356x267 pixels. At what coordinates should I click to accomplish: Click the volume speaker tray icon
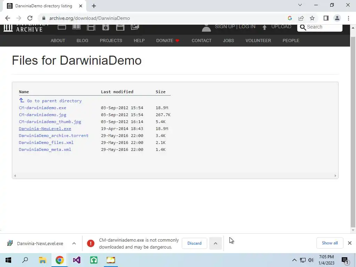(x=311, y=260)
